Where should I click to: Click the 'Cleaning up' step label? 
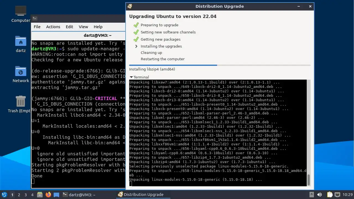coord(151,53)
